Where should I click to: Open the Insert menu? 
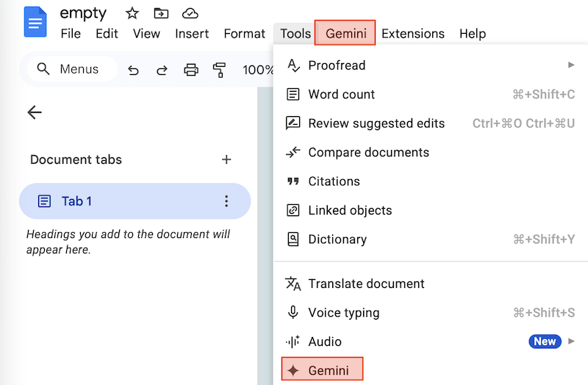tap(192, 34)
